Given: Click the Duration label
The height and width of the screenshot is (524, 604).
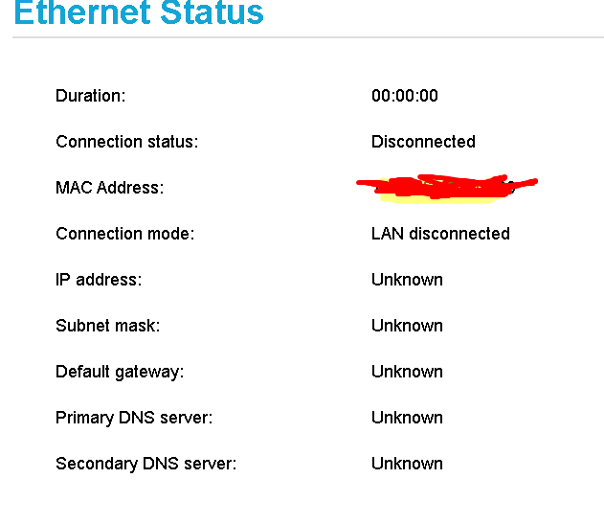Looking at the screenshot, I should tap(91, 96).
